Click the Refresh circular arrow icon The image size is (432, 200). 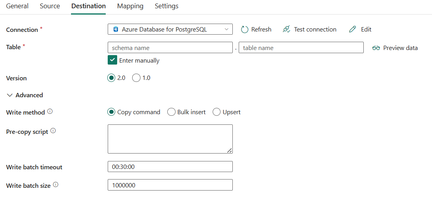(245, 30)
